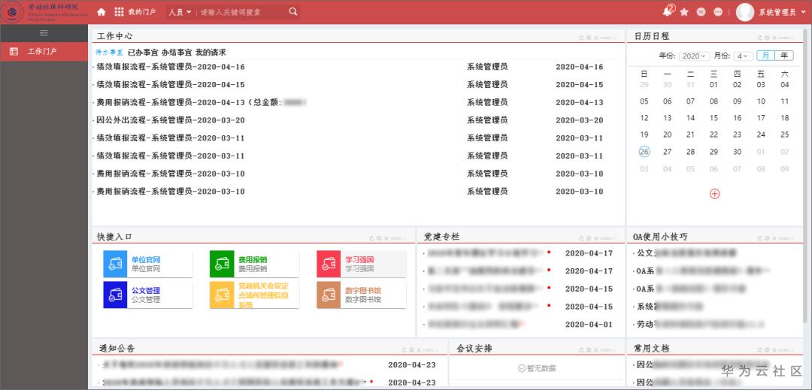Viewport: 812px width, 390px height.
Task: Open the more options ellipsis icon
Action: (718, 12)
